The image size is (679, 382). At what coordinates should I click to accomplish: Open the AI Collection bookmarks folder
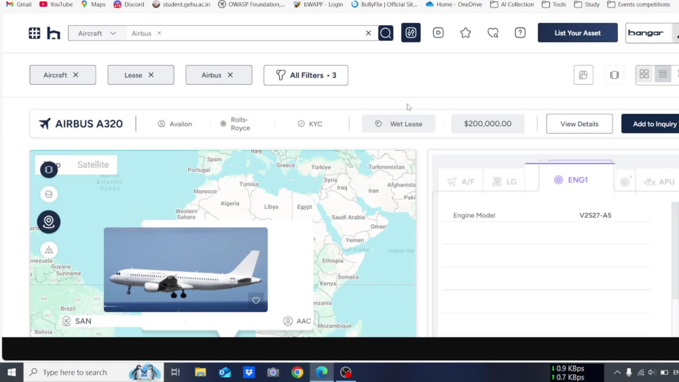512,4
